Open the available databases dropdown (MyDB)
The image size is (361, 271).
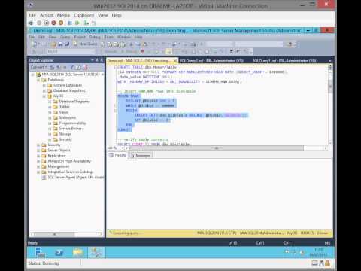coord(71,52)
